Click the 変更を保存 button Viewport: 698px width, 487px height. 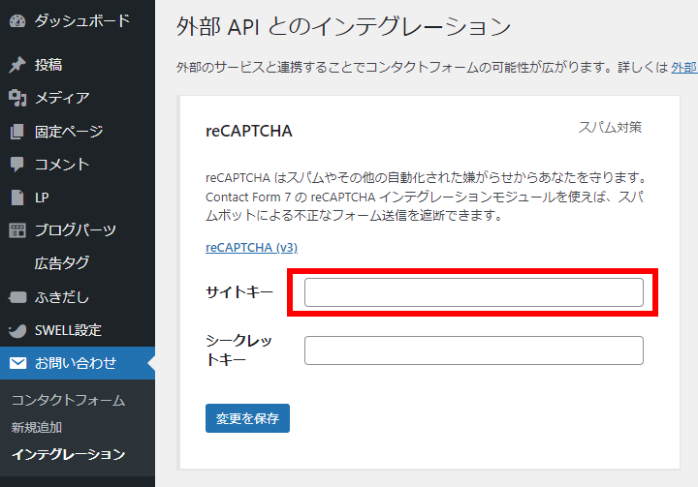pos(247,418)
